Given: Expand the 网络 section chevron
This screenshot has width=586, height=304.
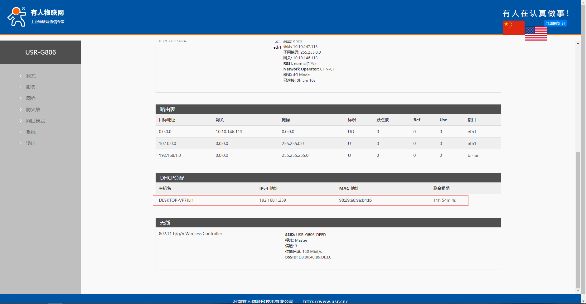Looking at the screenshot, I should tap(21, 98).
